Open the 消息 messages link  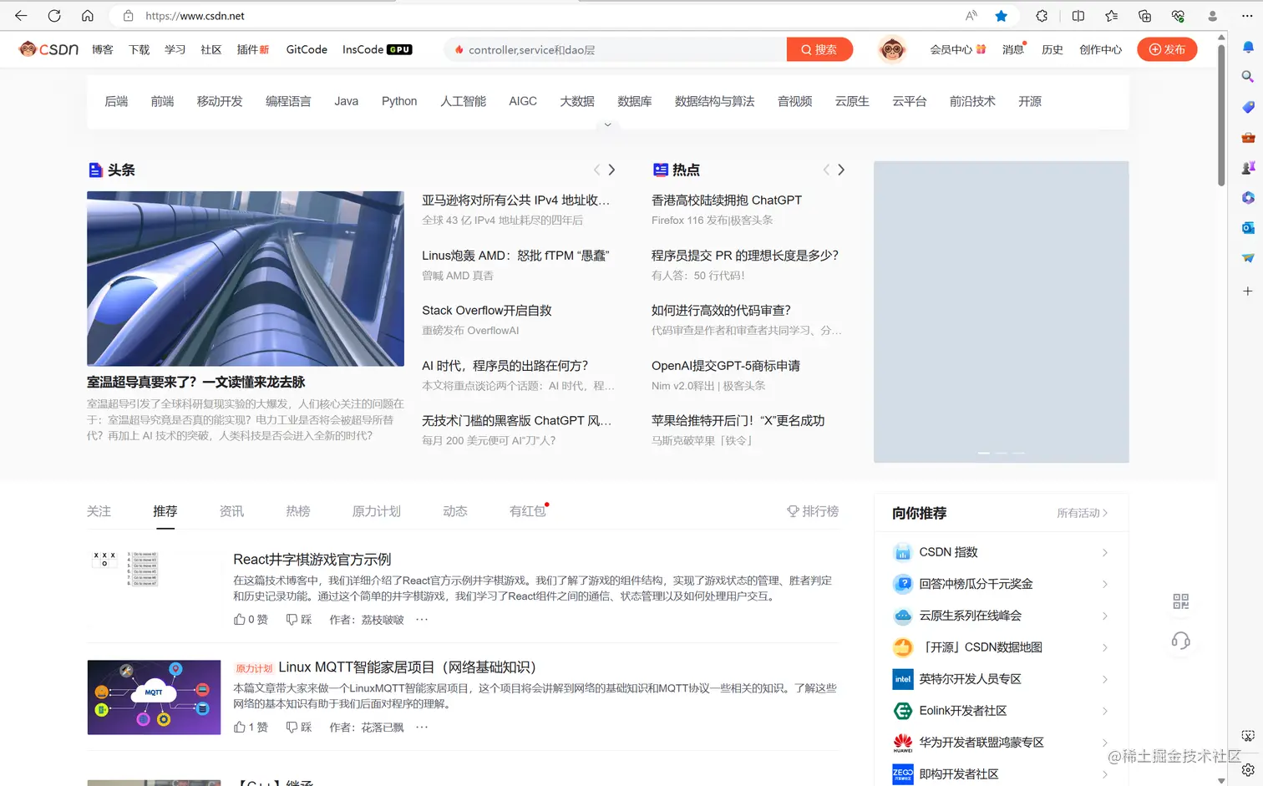(1013, 49)
